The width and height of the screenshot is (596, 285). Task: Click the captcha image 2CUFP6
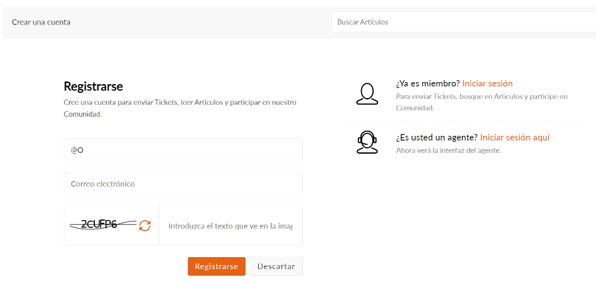tap(103, 225)
